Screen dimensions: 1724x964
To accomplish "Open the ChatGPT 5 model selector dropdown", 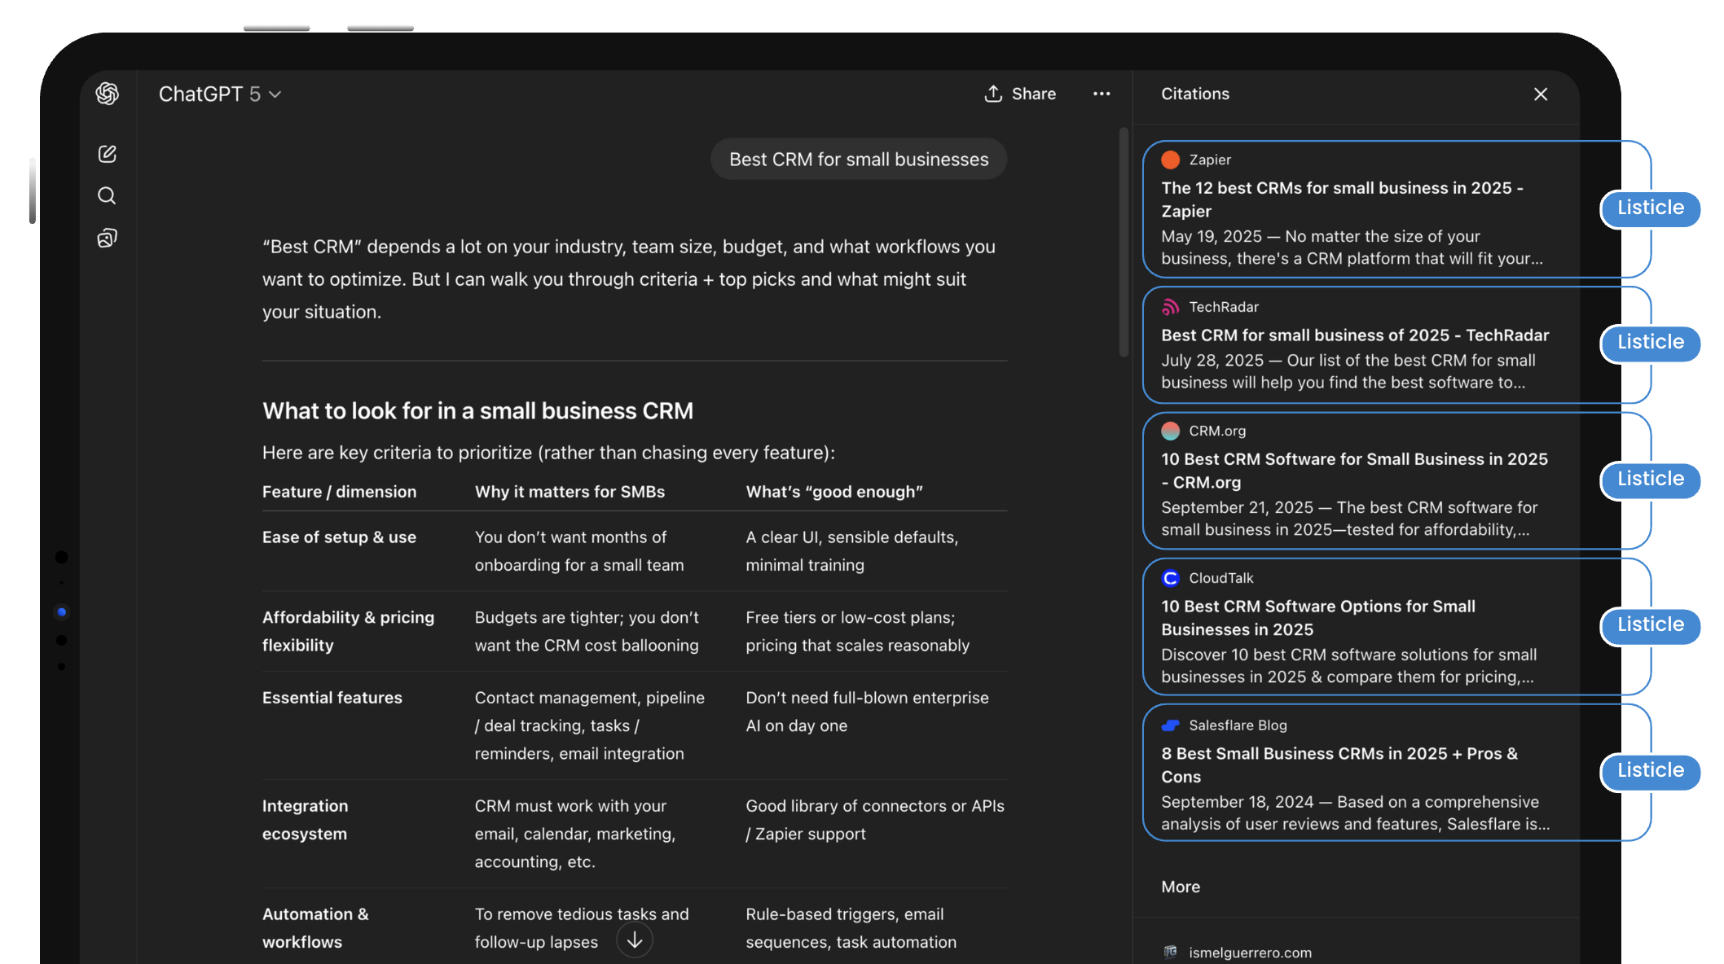I will coord(220,94).
